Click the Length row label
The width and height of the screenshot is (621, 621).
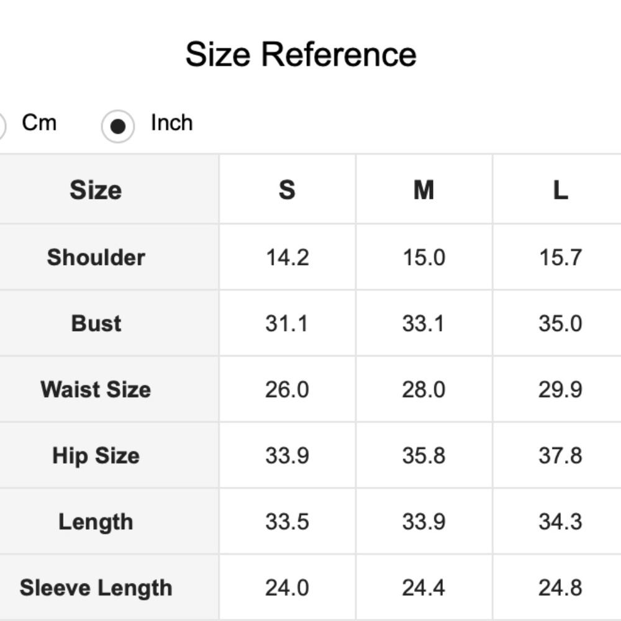pyautogui.click(x=96, y=522)
